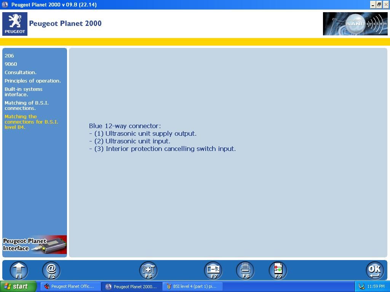Image resolution: width=390 pixels, height=292 pixels.
Task: Select the 9060 breadcrumb entry
Action: pyautogui.click(x=11, y=64)
